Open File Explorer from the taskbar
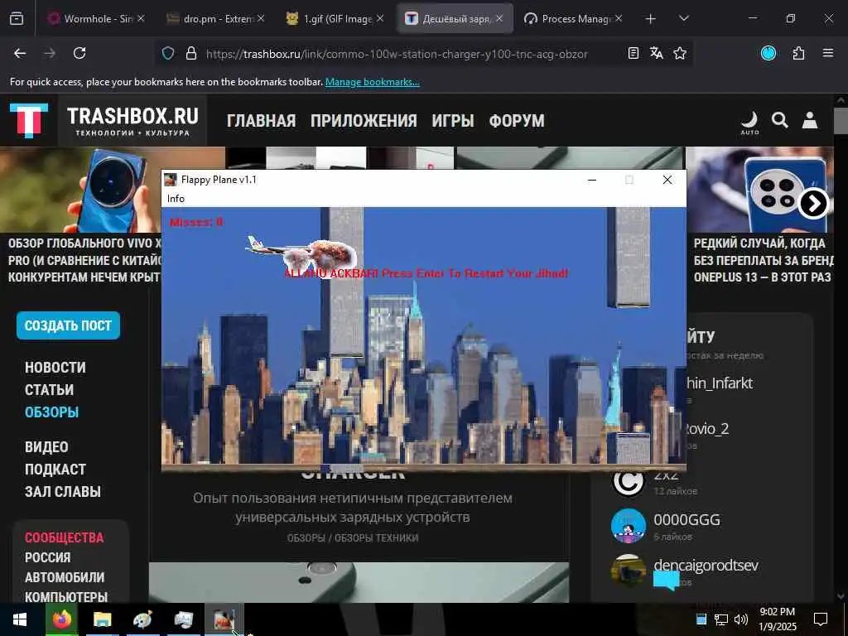Viewport: 848px width, 636px height. point(102,619)
